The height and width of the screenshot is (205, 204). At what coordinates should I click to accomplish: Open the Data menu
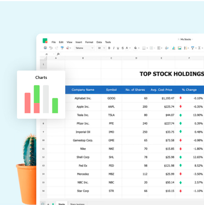pos(99,42)
